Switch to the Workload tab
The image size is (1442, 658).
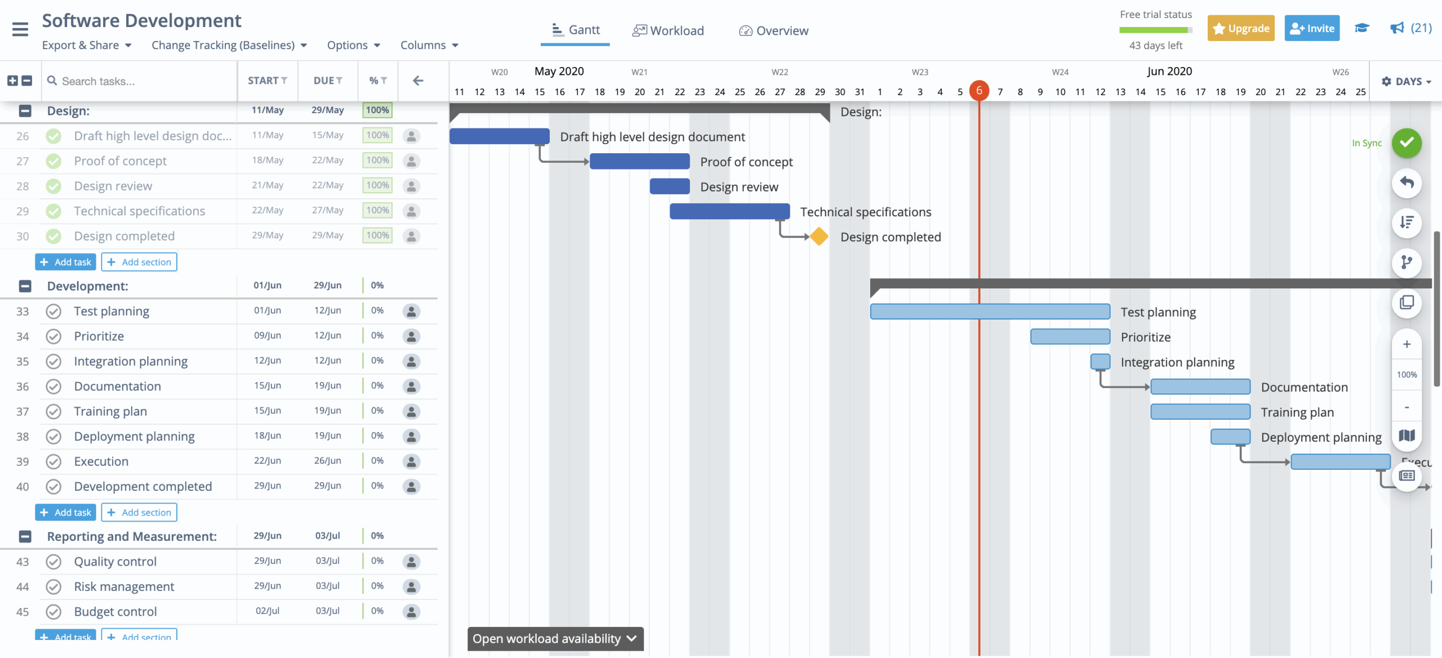click(668, 30)
